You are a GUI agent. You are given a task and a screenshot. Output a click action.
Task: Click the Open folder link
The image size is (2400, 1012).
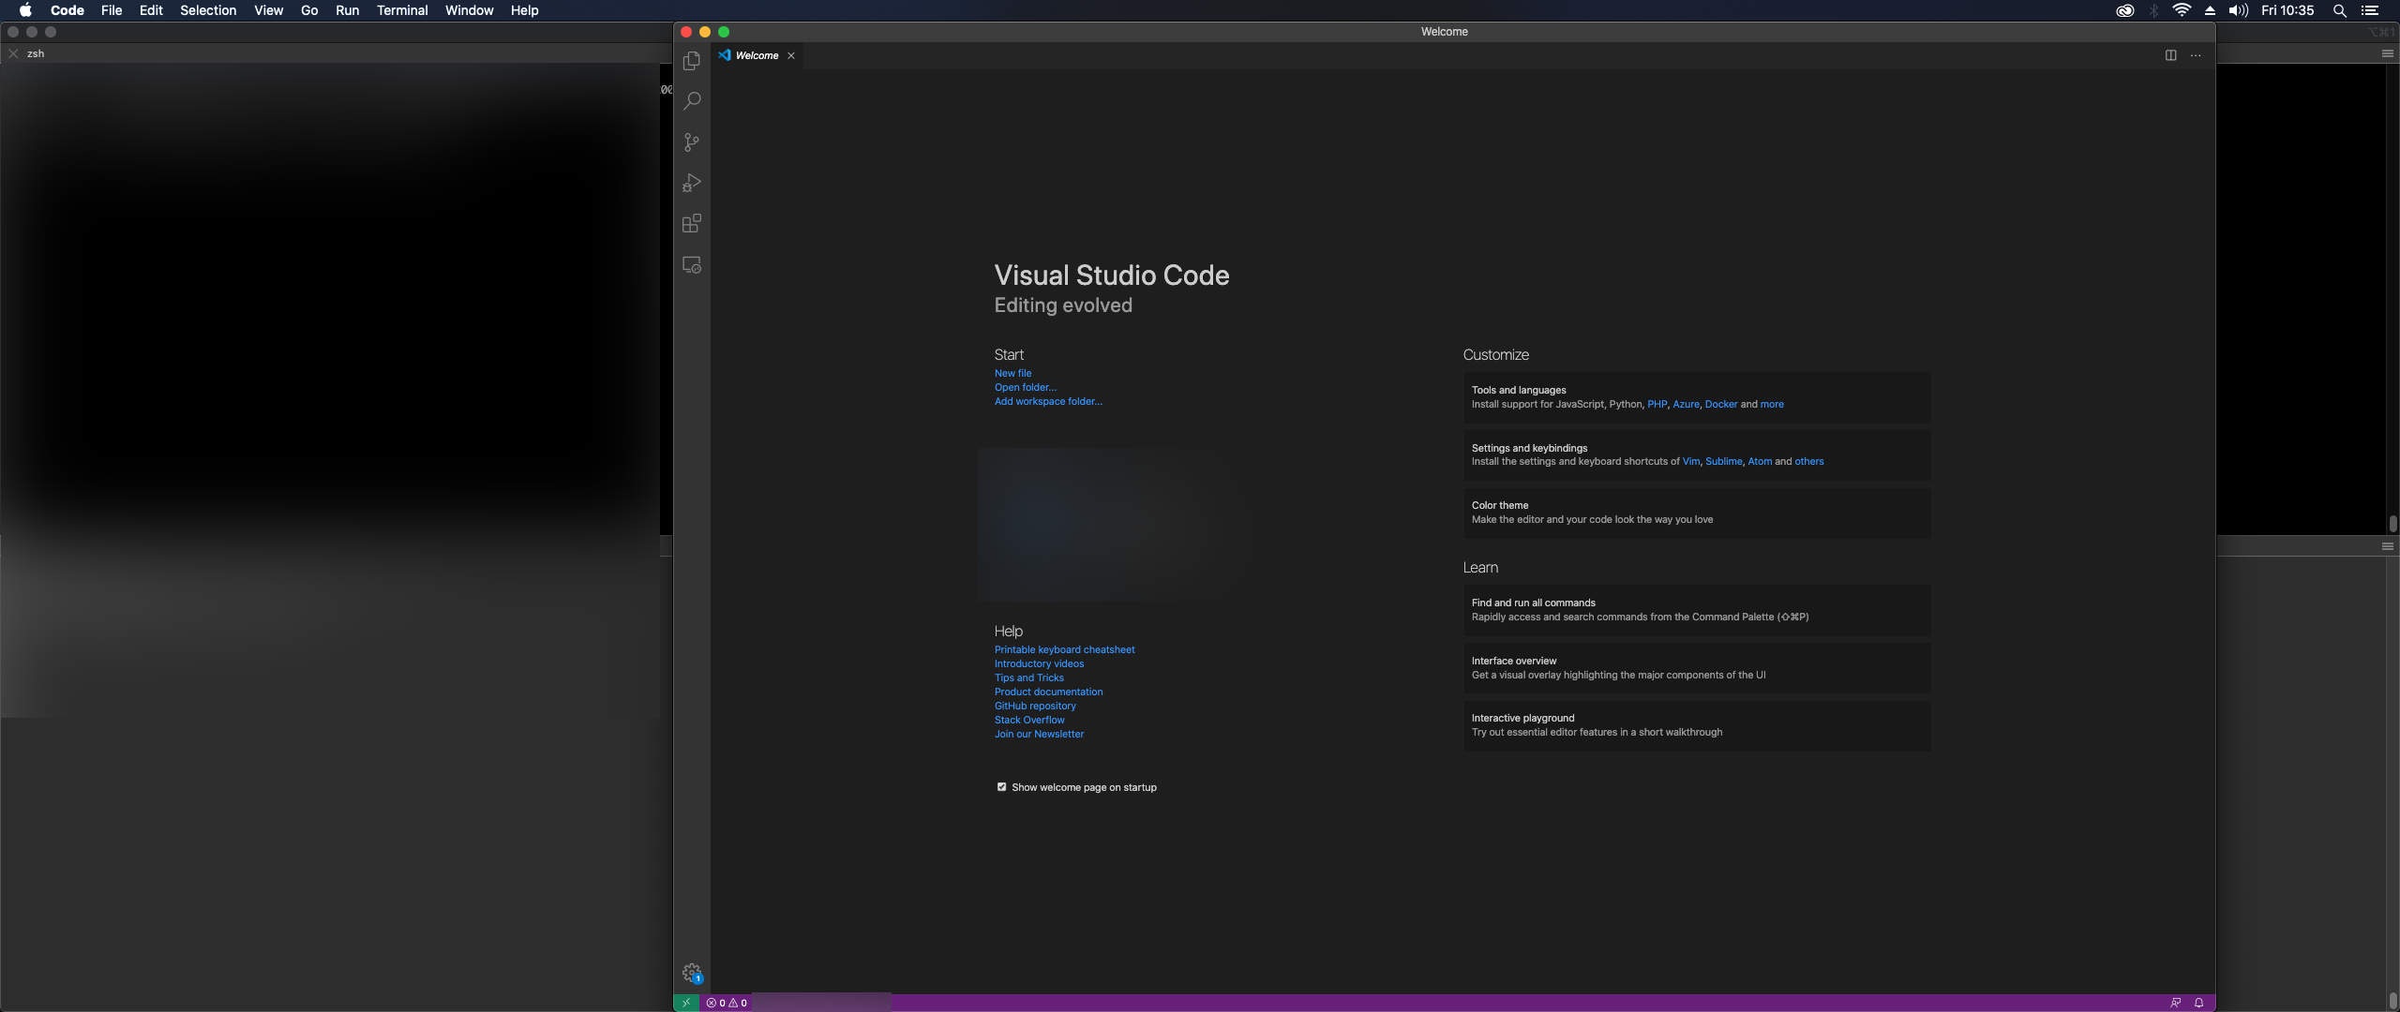[1024, 387]
